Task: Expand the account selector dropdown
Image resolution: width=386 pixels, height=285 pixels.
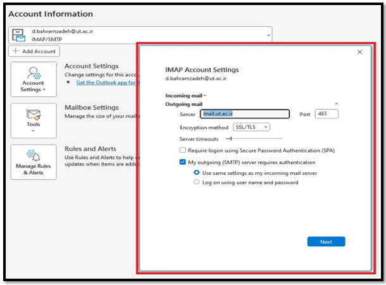Action: point(267,35)
